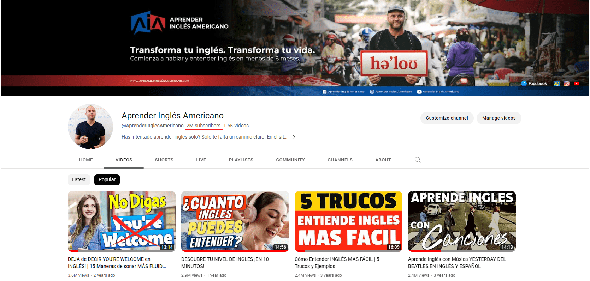Click the @AprenderInglesAmericano handle
This screenshot has width=590, height=281.
coord(153,126)
